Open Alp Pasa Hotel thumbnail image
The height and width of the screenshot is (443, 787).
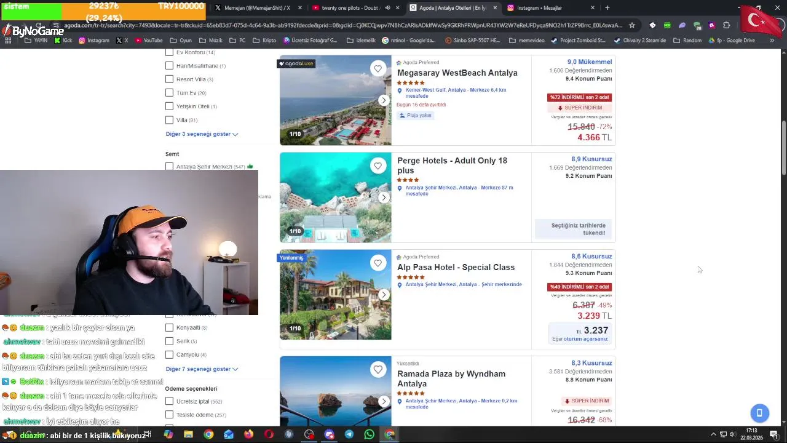[336, 295]
